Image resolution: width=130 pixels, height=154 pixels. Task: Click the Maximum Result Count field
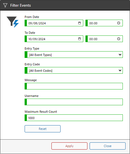(x=74, y=118)
